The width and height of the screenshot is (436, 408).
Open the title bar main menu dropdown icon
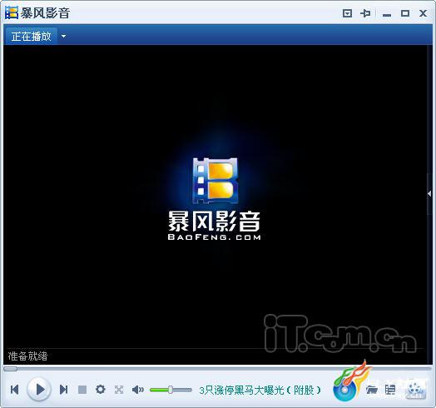[x=347, y=13]
